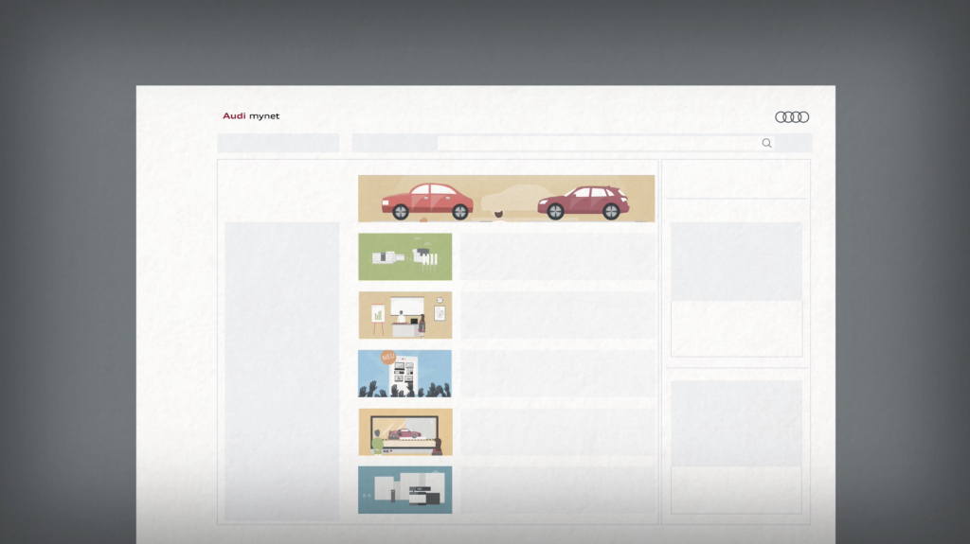This screenshot has height=544, width=970.
Task: Click the gray left sidebar panel
Action: click(x=281, y=369)
